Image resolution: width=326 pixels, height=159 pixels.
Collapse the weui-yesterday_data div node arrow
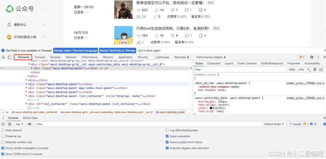tap(29, 64)
